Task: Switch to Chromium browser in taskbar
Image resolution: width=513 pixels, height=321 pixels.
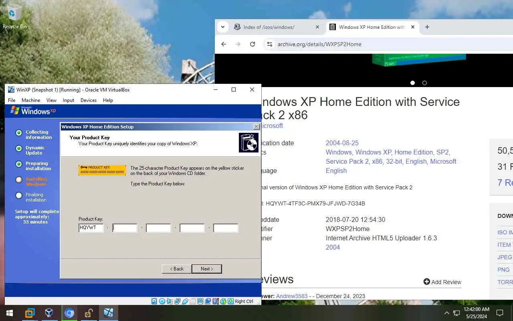Action: point(69,313)
